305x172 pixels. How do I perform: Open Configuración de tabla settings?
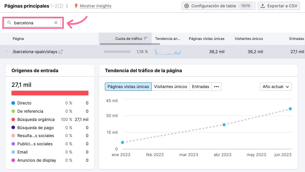217,6
